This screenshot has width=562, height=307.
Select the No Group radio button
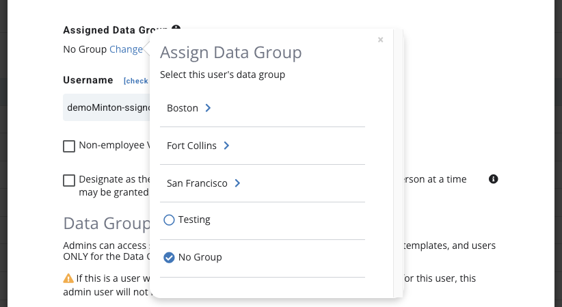(170, 258)
